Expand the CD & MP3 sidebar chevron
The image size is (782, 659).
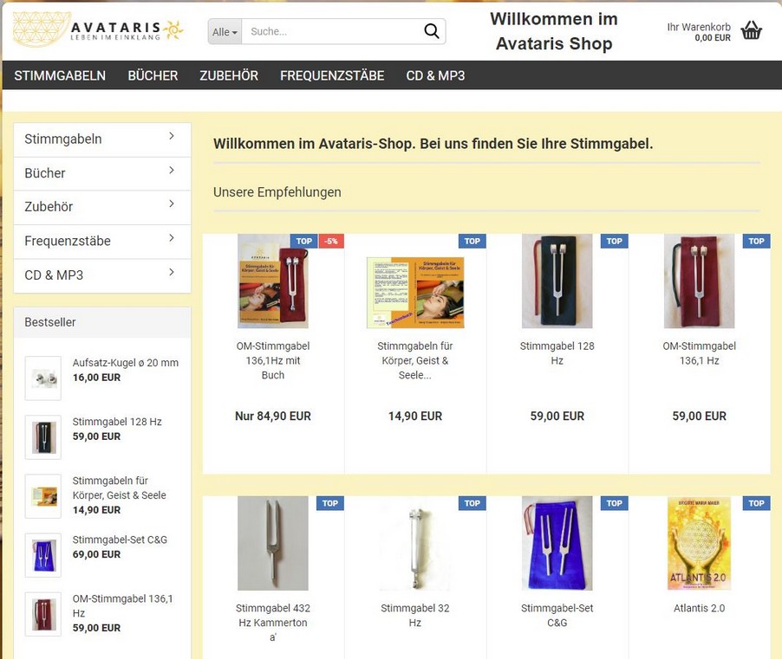(x=172, y=272)
